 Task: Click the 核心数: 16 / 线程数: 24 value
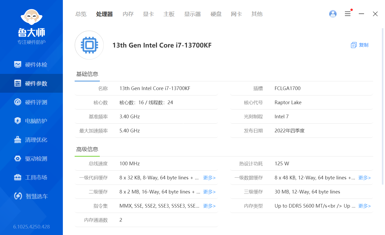(146, 103)
